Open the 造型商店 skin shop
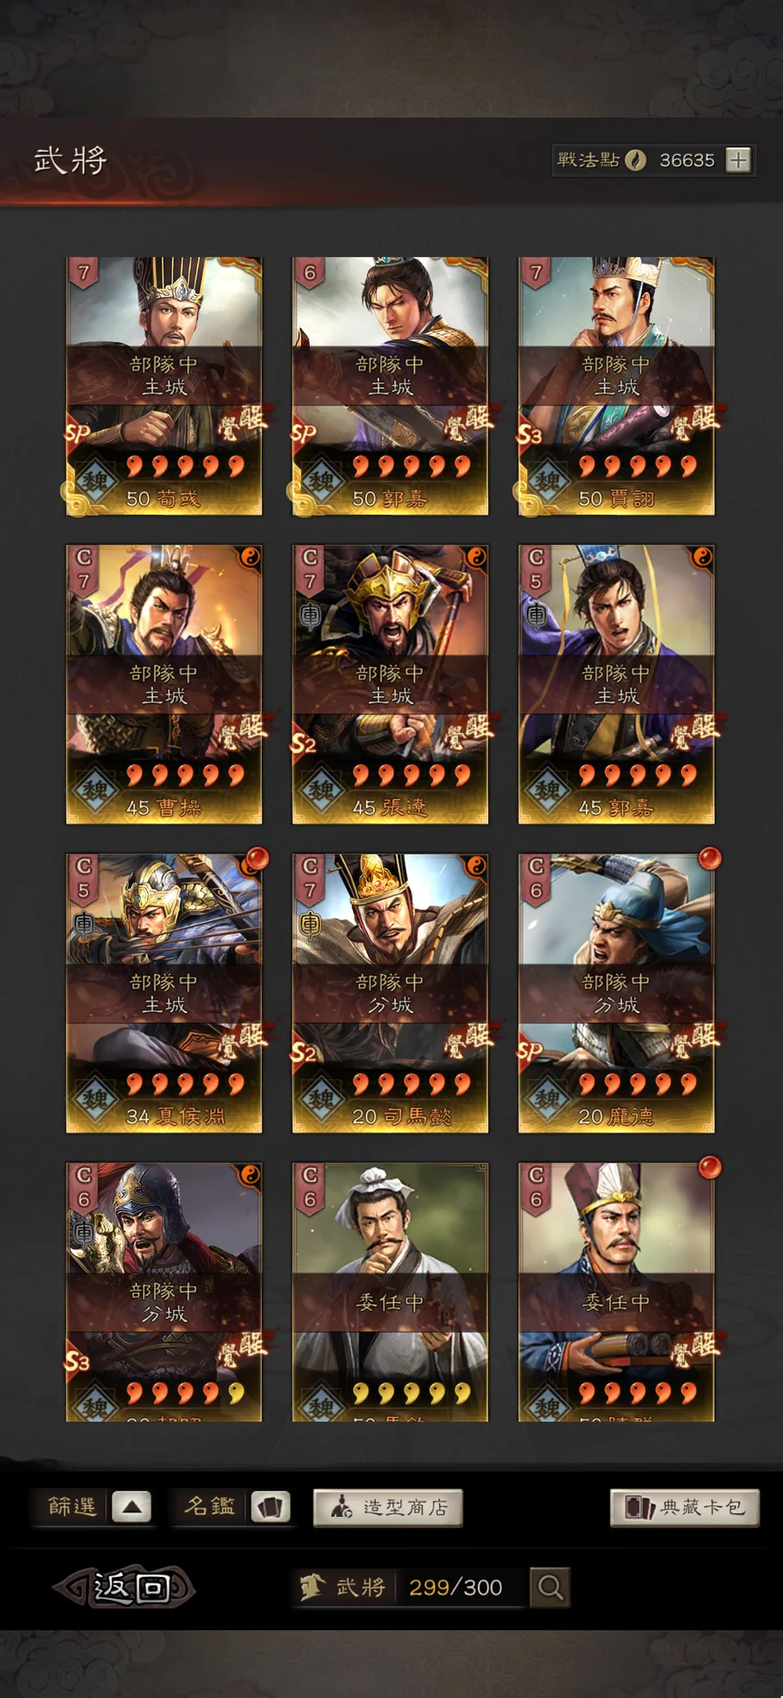The height and width of the screenshot is (1698, 783). [x=387, y=1508]
